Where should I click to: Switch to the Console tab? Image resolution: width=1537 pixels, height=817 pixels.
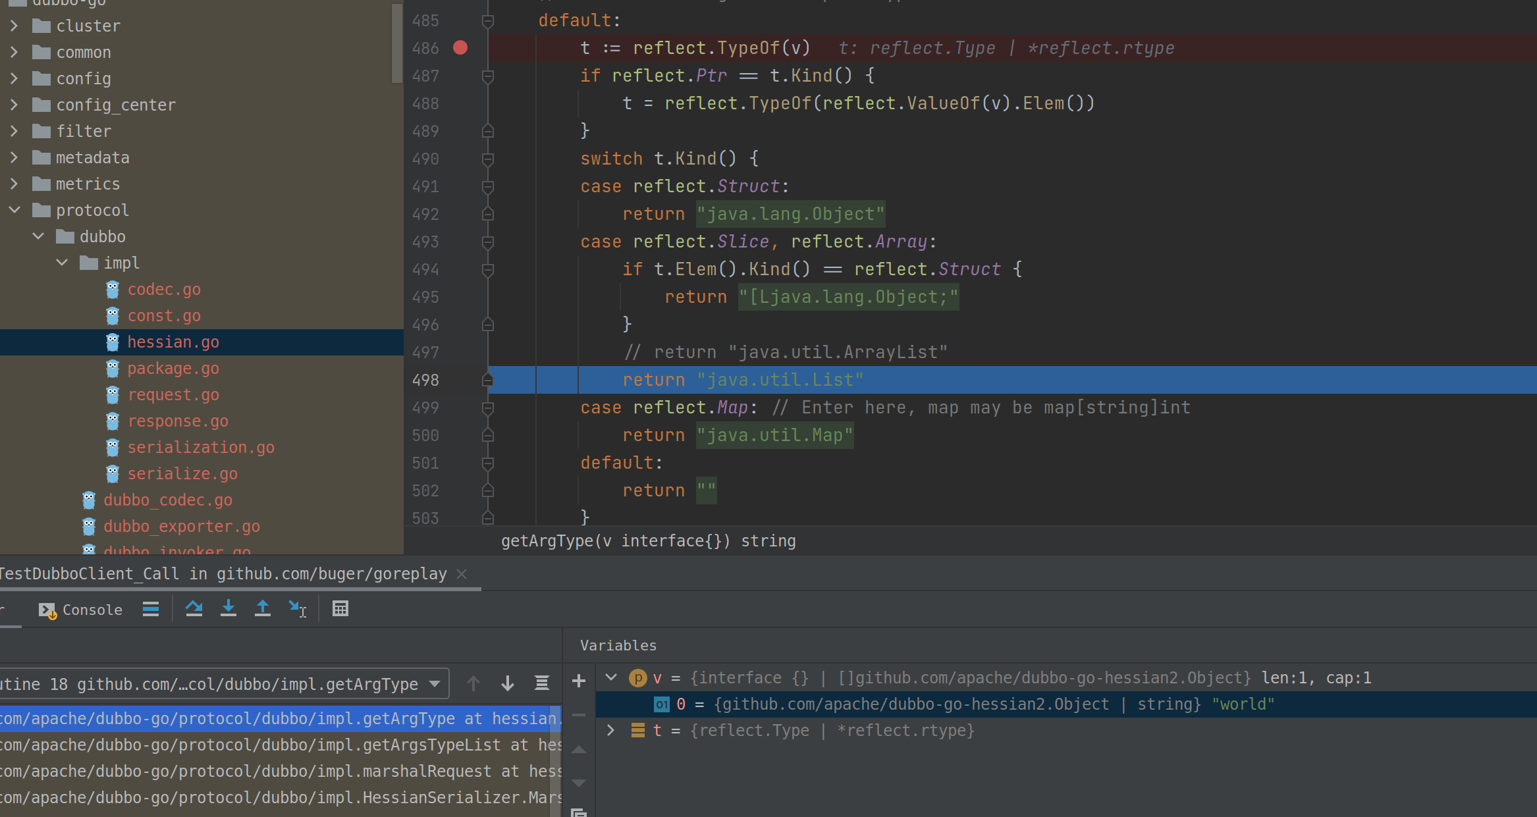92,610
